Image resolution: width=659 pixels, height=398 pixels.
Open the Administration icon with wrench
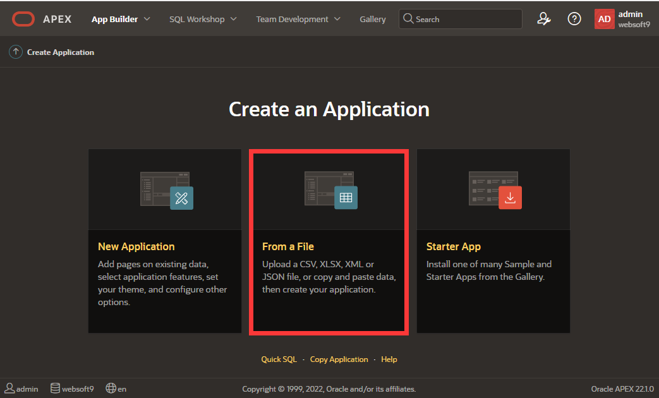[x=543, y=19]
